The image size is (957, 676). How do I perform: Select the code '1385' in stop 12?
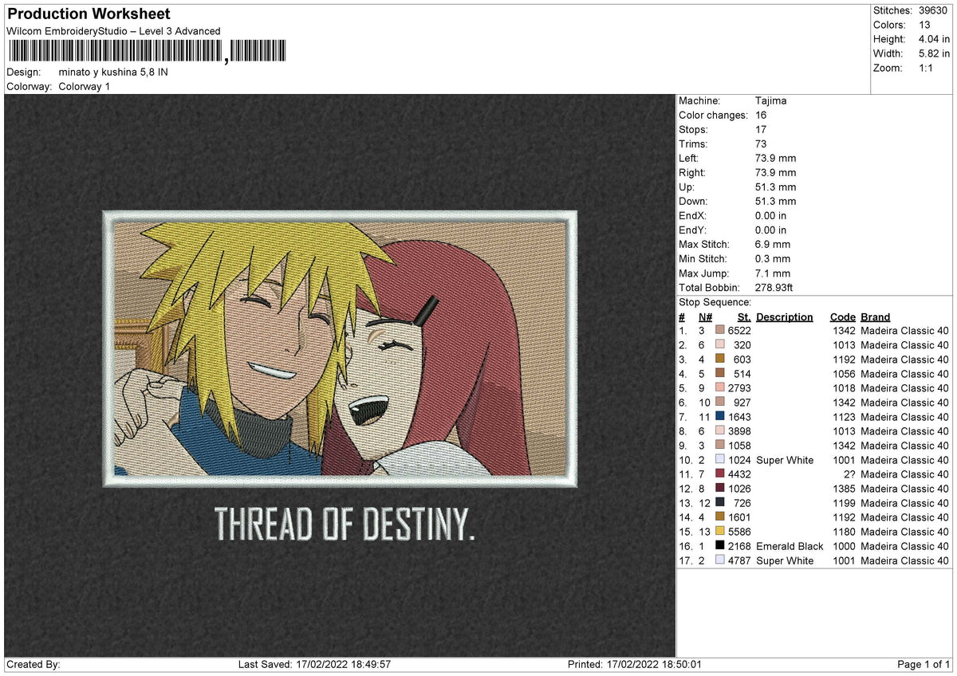click(844, 489)
